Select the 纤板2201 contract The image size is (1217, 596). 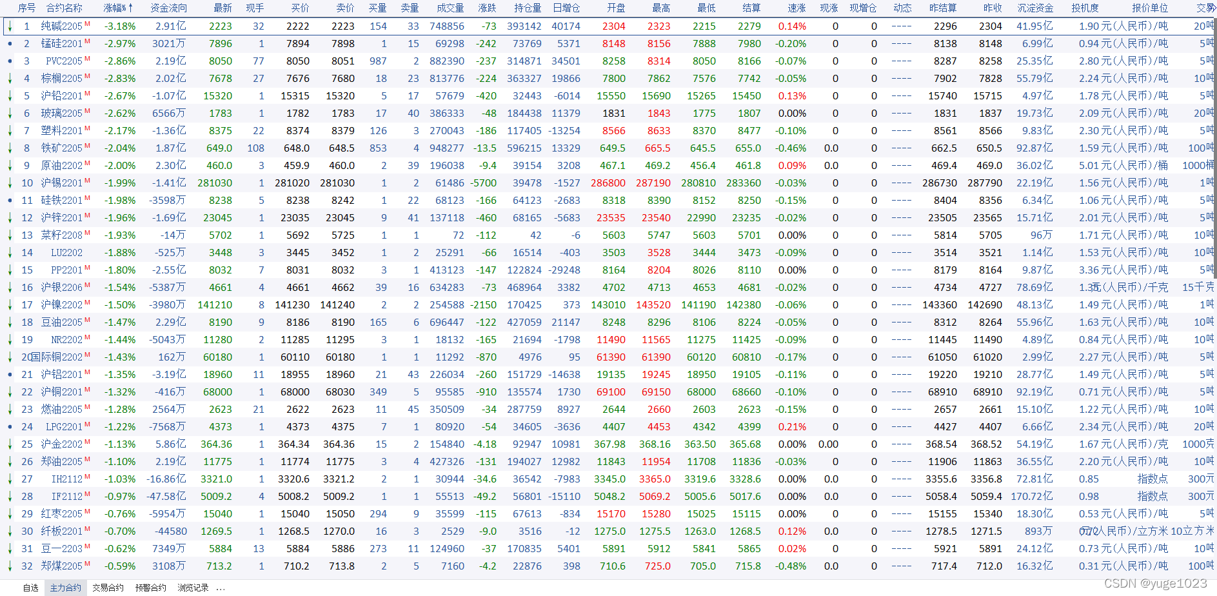coord(62,531)
